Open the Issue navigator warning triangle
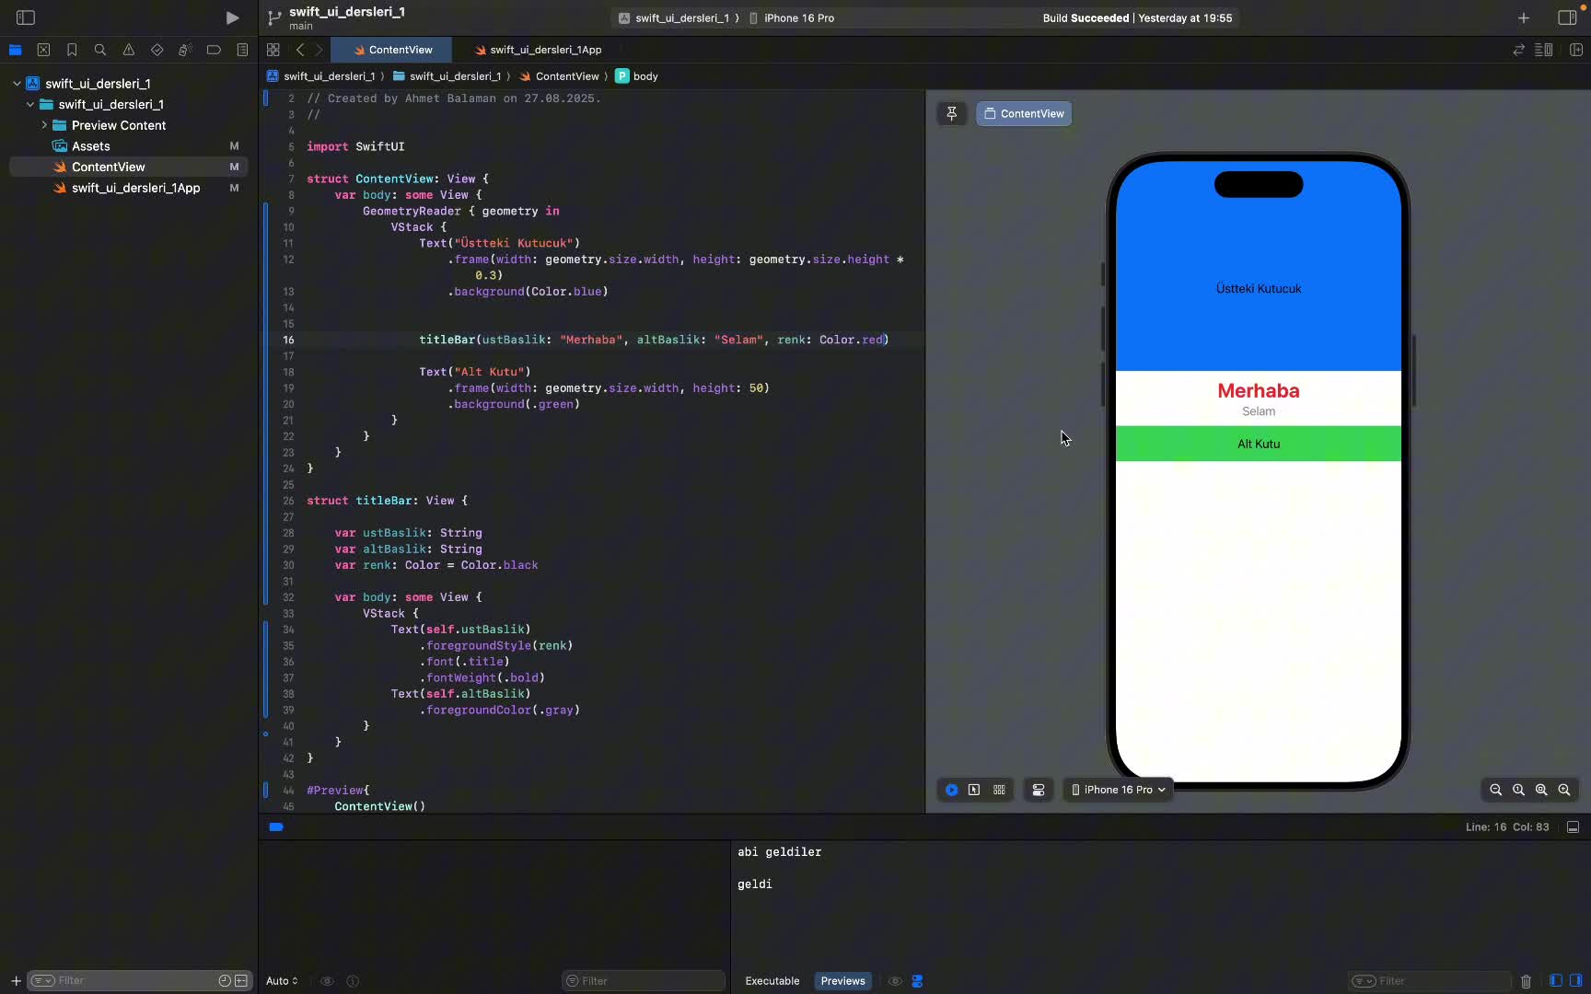 [129, 50]
